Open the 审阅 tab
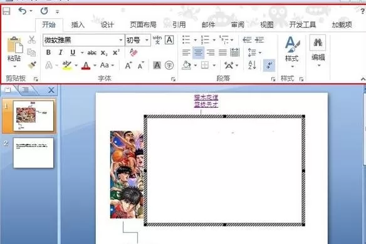The width and height of the screenshot is (366, 244). pos(238,24)
